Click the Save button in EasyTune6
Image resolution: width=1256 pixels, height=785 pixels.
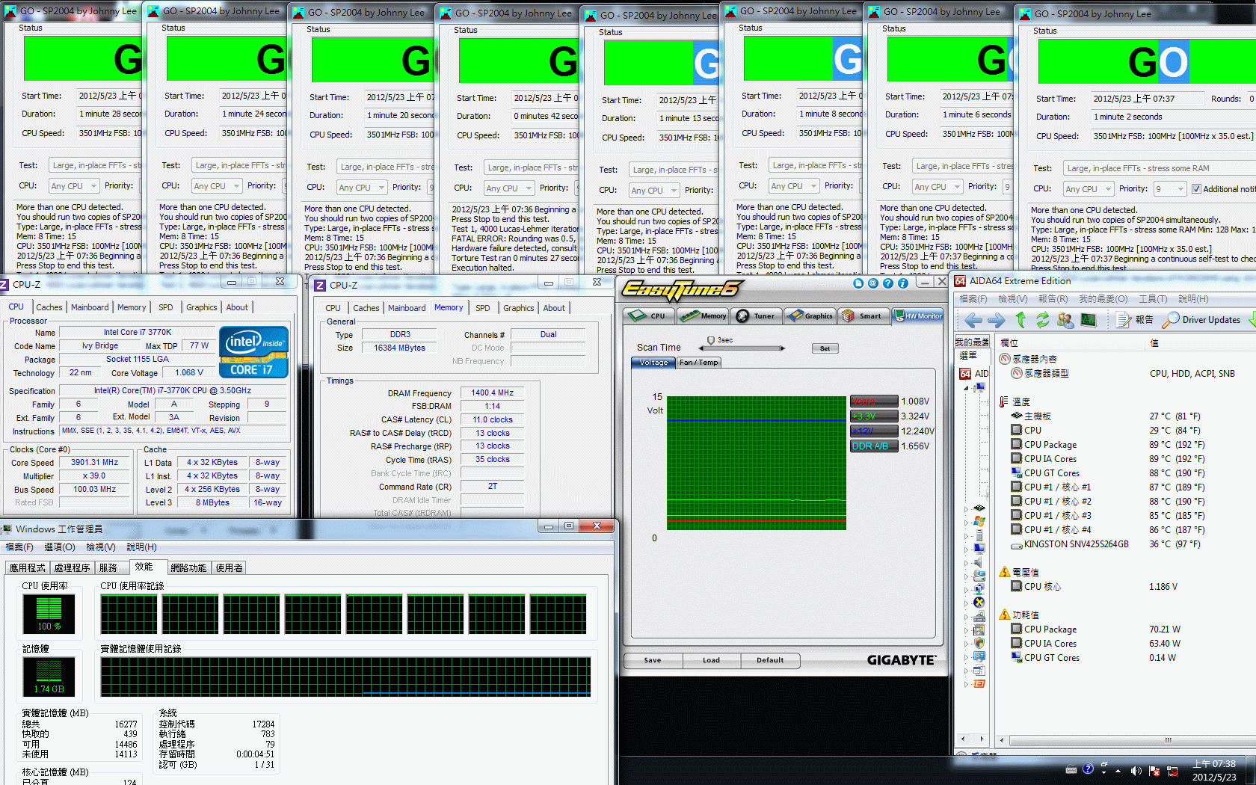point(653,660)
